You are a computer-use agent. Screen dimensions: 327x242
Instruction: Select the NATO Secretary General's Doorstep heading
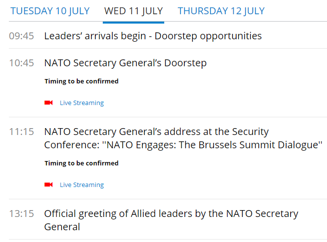tap(125, 63)
